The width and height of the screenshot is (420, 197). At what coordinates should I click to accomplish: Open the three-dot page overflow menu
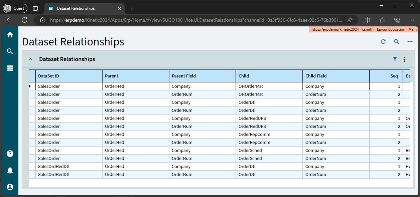pos(410,42)
